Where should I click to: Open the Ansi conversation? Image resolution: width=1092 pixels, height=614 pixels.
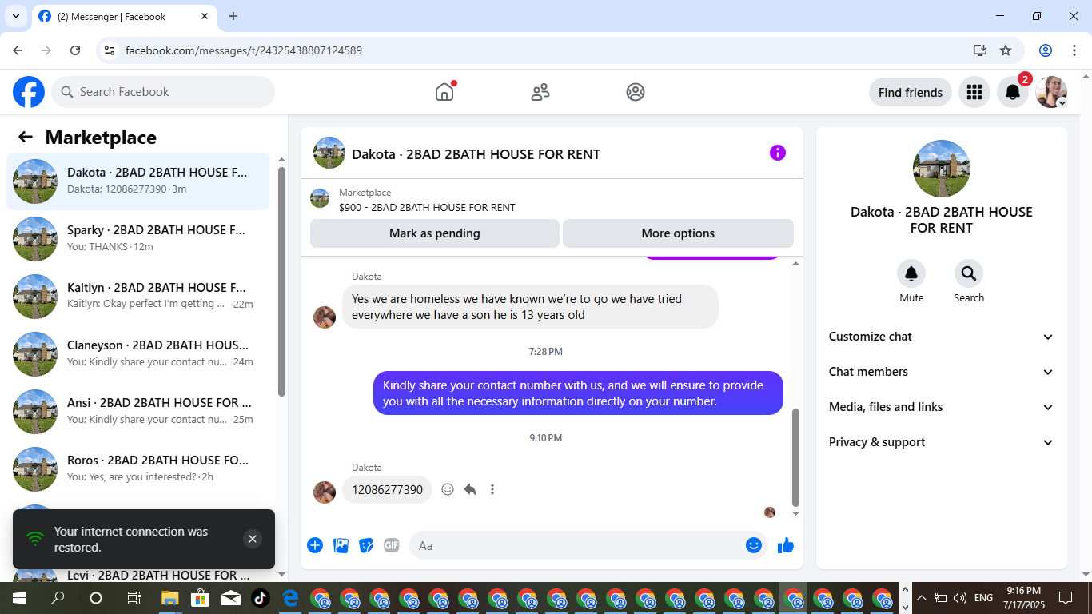point(138,412)
